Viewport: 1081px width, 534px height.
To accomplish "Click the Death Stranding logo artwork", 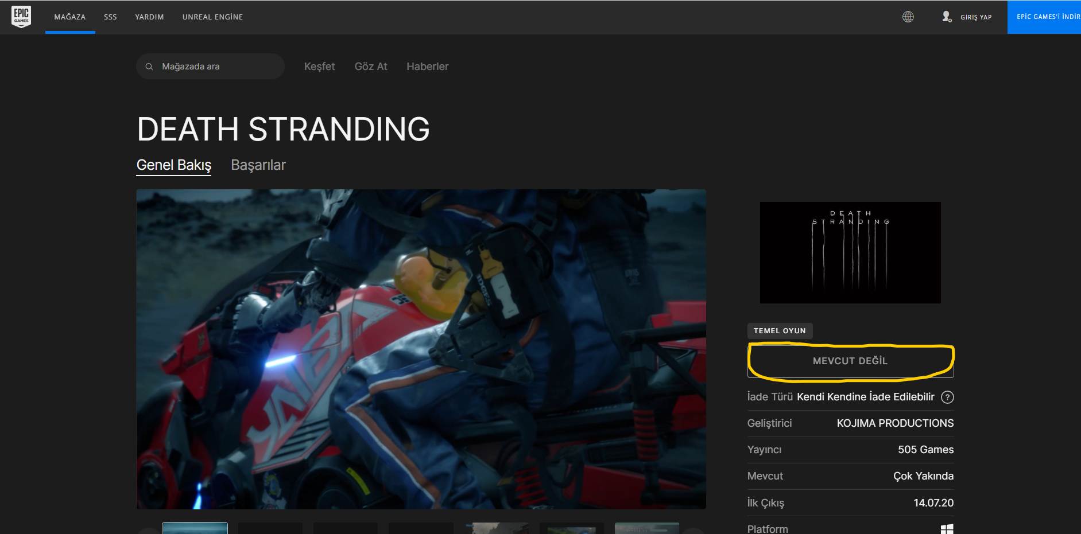I will pyautogui.click(x=850, y=252).
